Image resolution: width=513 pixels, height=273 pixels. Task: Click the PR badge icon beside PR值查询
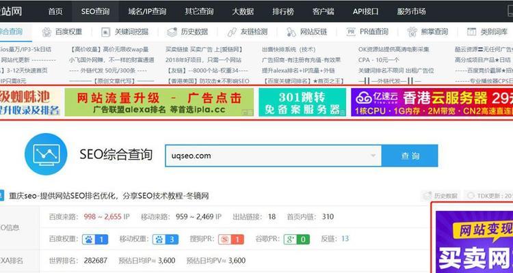351,31
